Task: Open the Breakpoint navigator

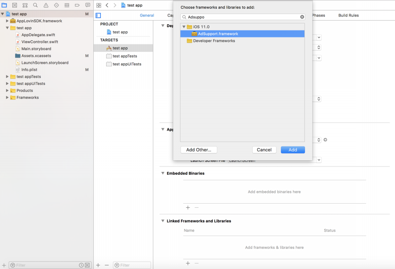Action: 77,5
